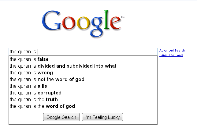
Task: Open the Advanced Search link
Action: pos(172,51)
